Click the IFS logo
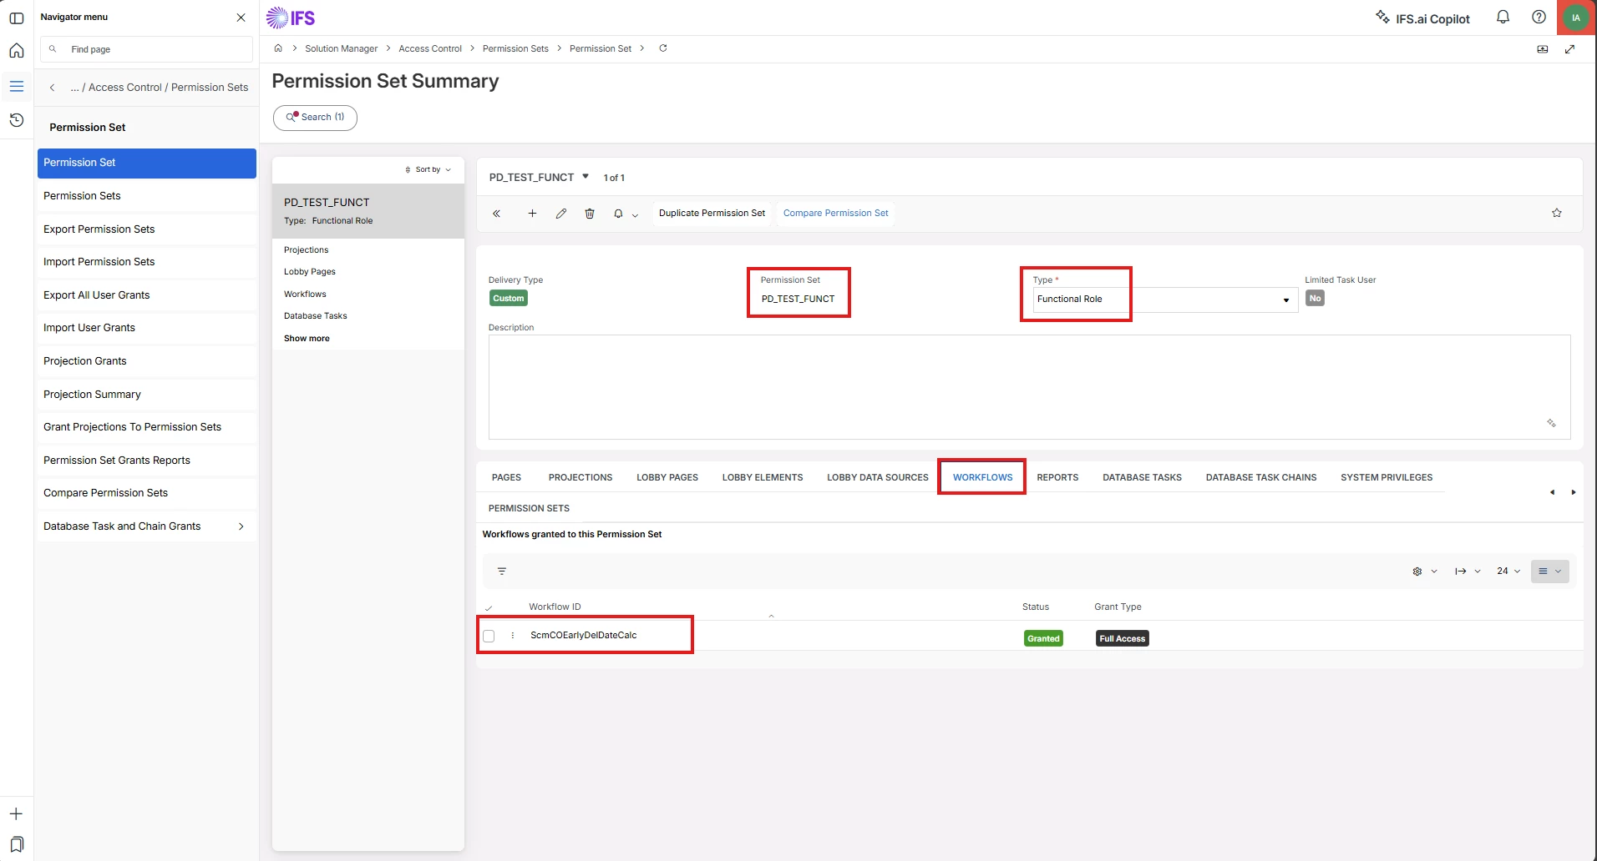1597x861 pixels. pos(291,18)
